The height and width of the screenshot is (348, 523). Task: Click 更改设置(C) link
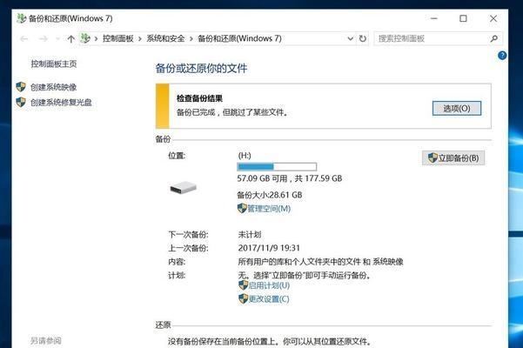tap(269, 299)
